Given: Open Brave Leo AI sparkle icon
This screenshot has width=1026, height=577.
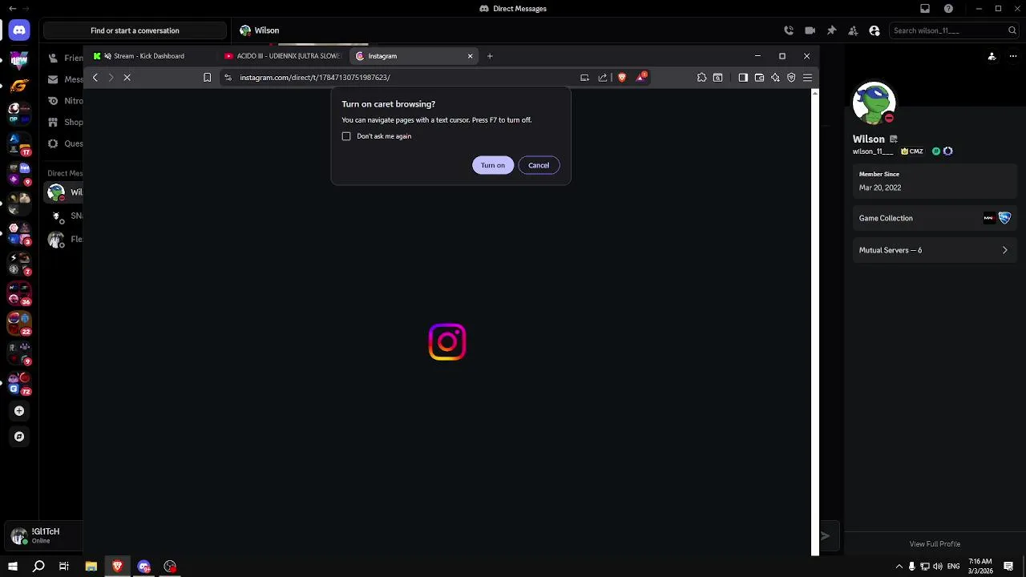Looking at the screenshot, I should coord(775,78).
